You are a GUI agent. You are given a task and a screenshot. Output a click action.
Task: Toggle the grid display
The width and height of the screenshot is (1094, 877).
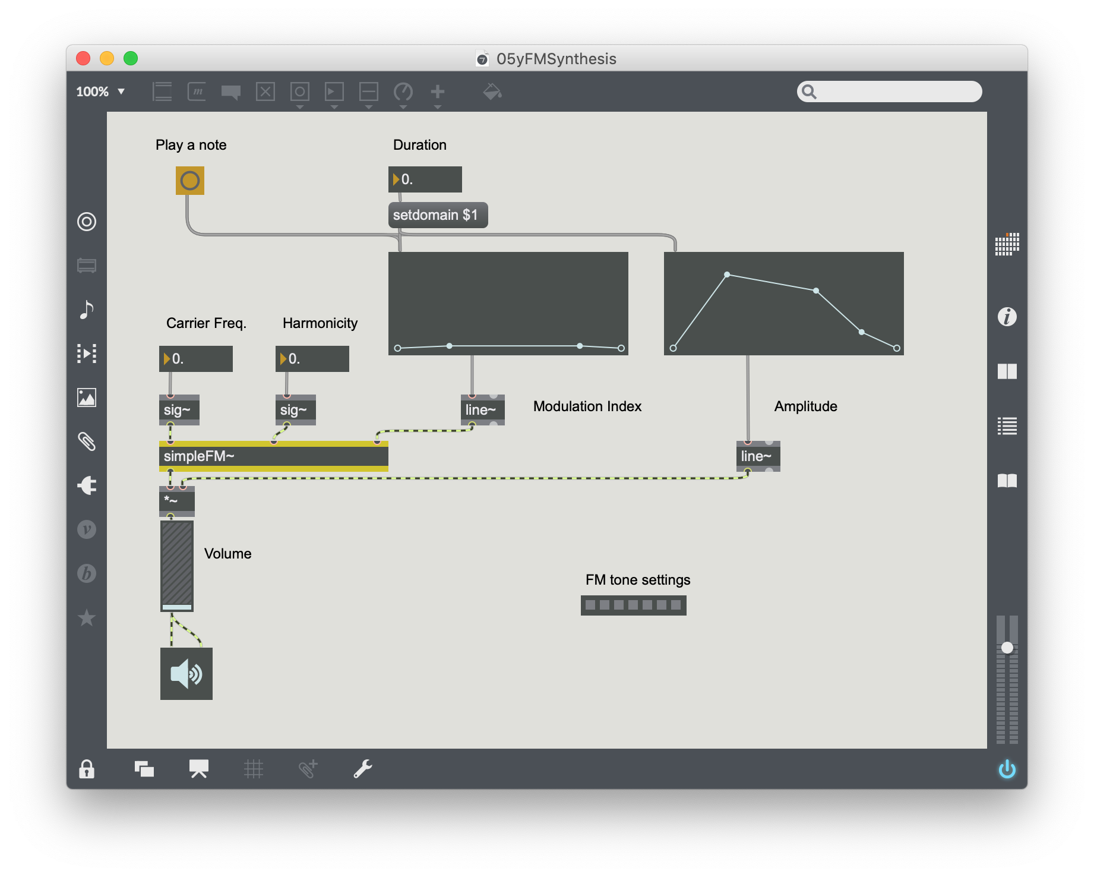(x=253, y=769)
